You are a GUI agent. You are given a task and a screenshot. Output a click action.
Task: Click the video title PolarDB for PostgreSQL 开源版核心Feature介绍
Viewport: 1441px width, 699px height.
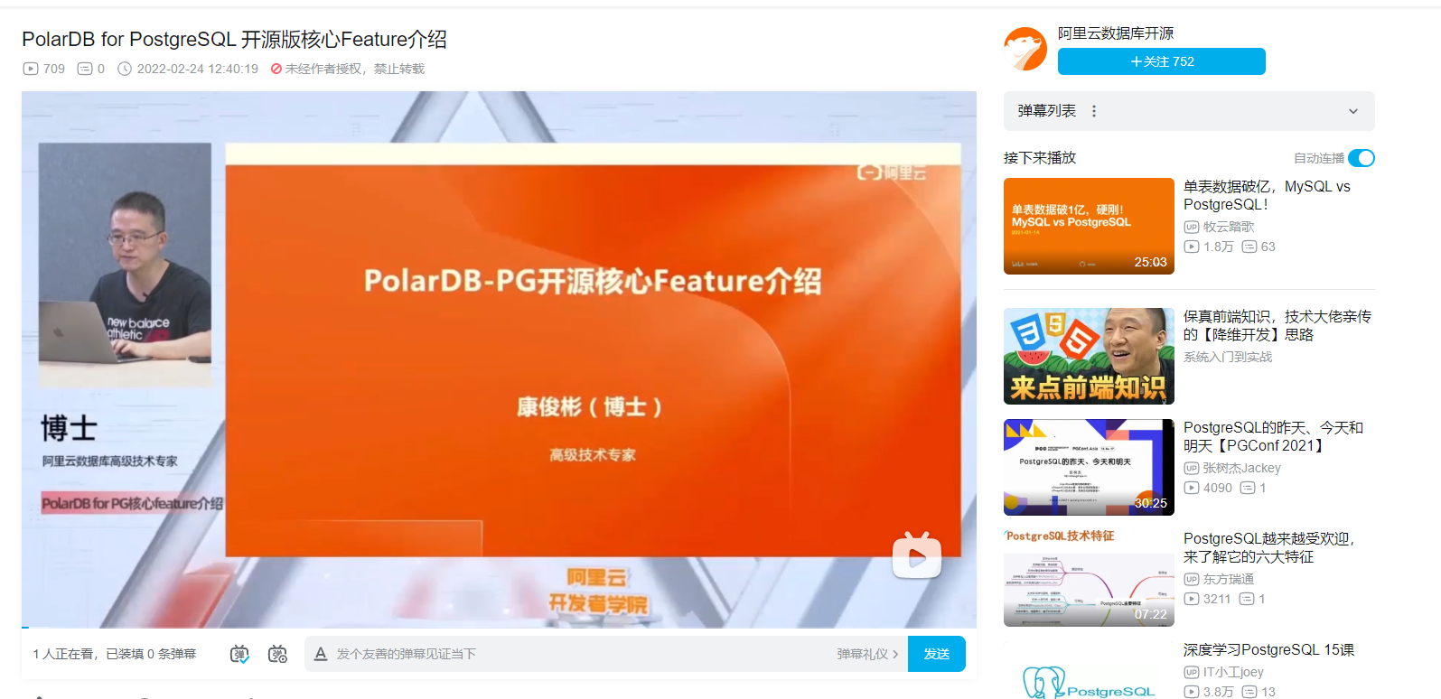click(234, 39)
